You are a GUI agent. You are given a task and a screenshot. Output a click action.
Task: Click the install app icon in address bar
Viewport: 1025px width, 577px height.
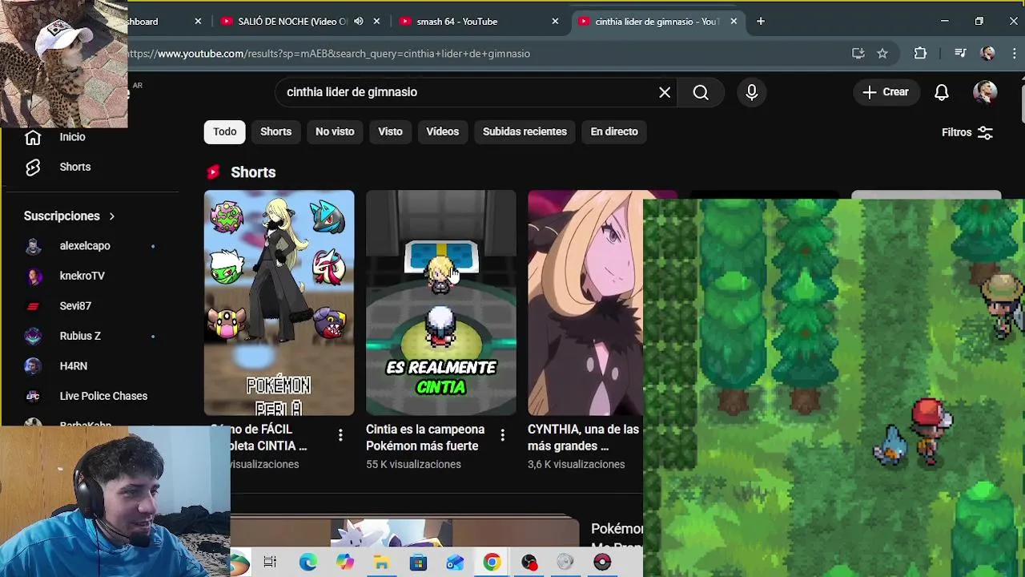[x=858, y=54]
